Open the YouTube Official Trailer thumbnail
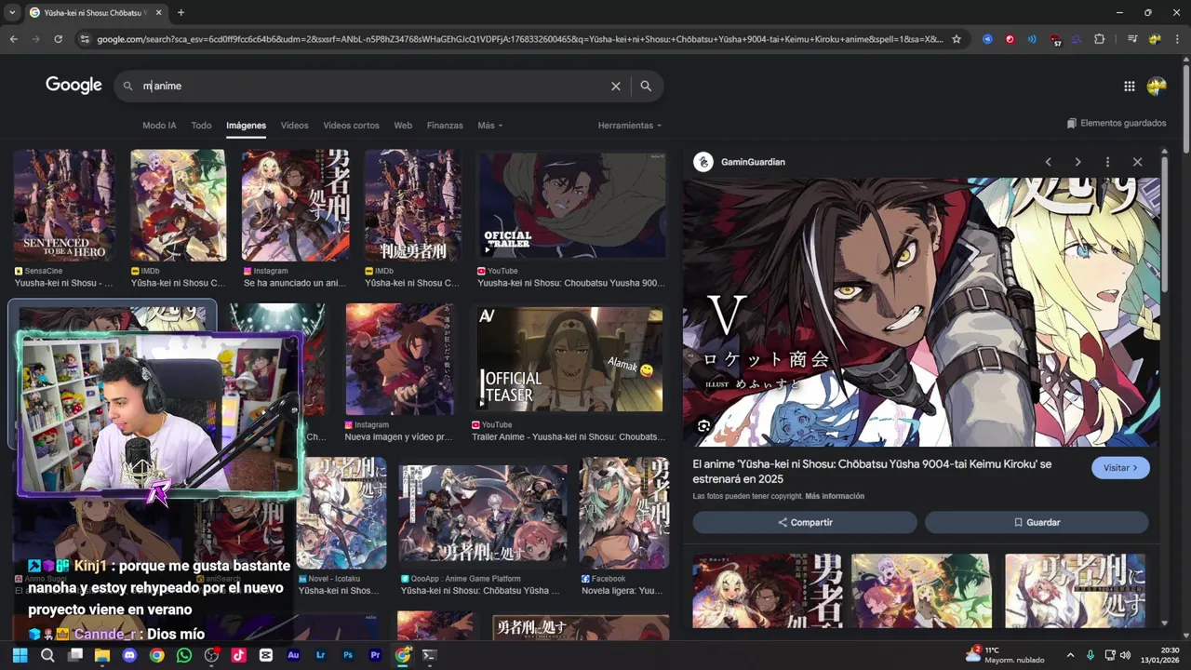Screen dimensions: 1191x670 pyautogui.click(x=571, y=205)
